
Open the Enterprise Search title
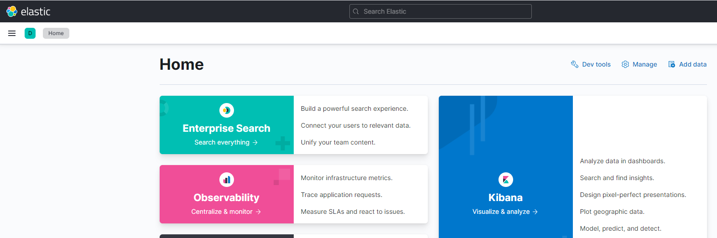tap(227, 129)
